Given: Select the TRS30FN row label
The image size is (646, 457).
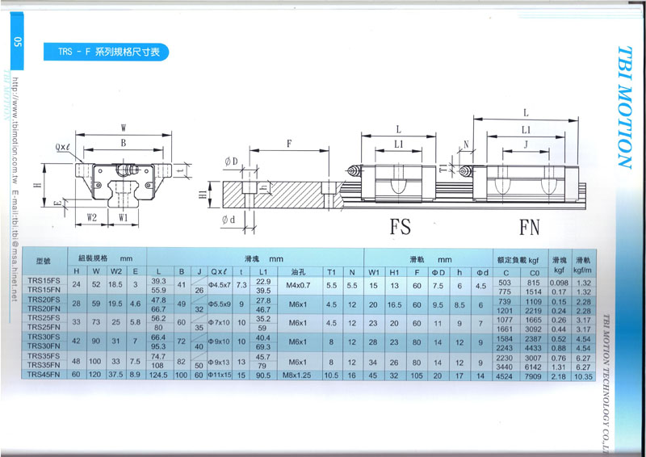Looking at the screenshot, I should click(x=44, y=346).
